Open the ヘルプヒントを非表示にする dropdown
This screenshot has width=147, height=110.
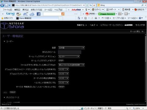(64, 82)
